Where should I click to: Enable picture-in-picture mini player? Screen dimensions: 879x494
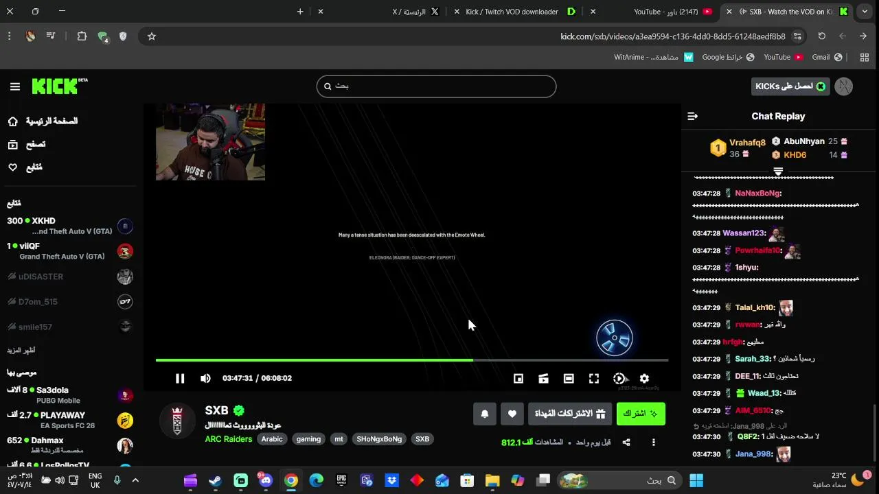518,378
